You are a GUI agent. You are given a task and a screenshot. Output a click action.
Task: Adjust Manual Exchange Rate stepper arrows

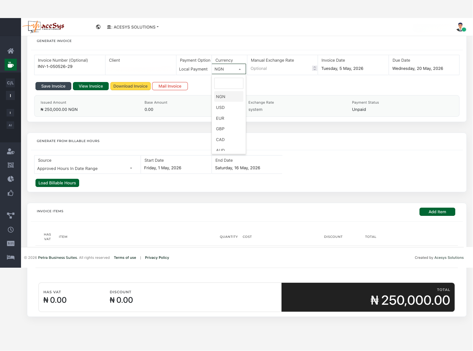tap(314, 68)
